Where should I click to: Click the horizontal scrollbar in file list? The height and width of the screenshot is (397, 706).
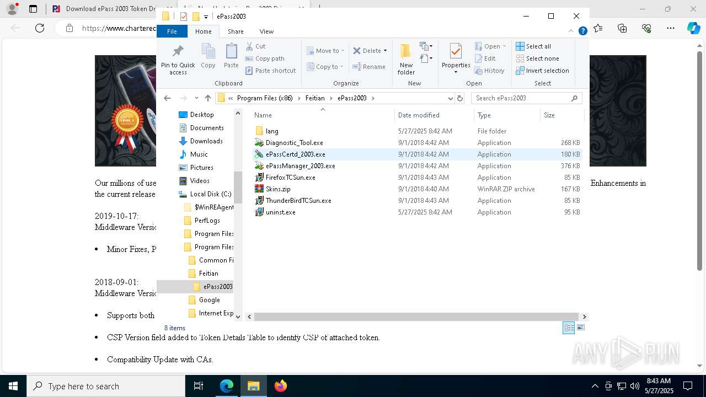(416, 316)
